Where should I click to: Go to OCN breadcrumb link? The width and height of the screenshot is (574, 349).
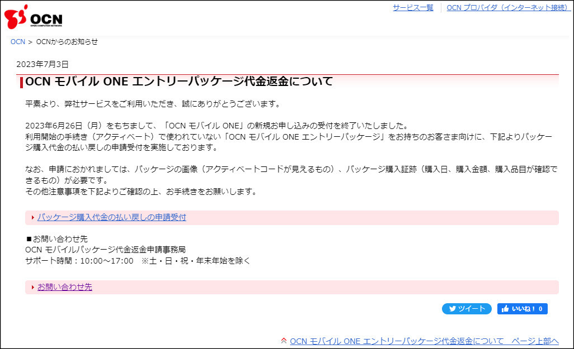coord(17,42)
